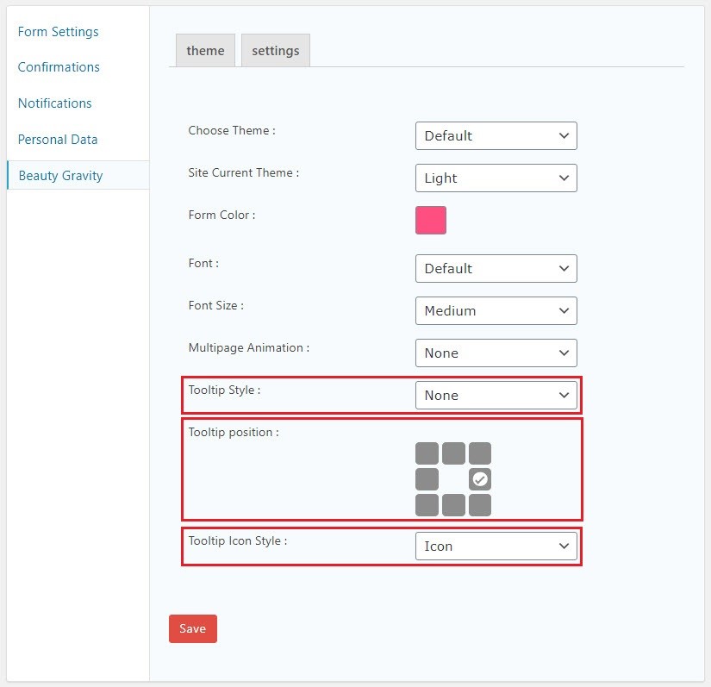Screen dimensions: 711x687
Task: Select the top-center tooltip position square
Action: click(x=453, y=453)
